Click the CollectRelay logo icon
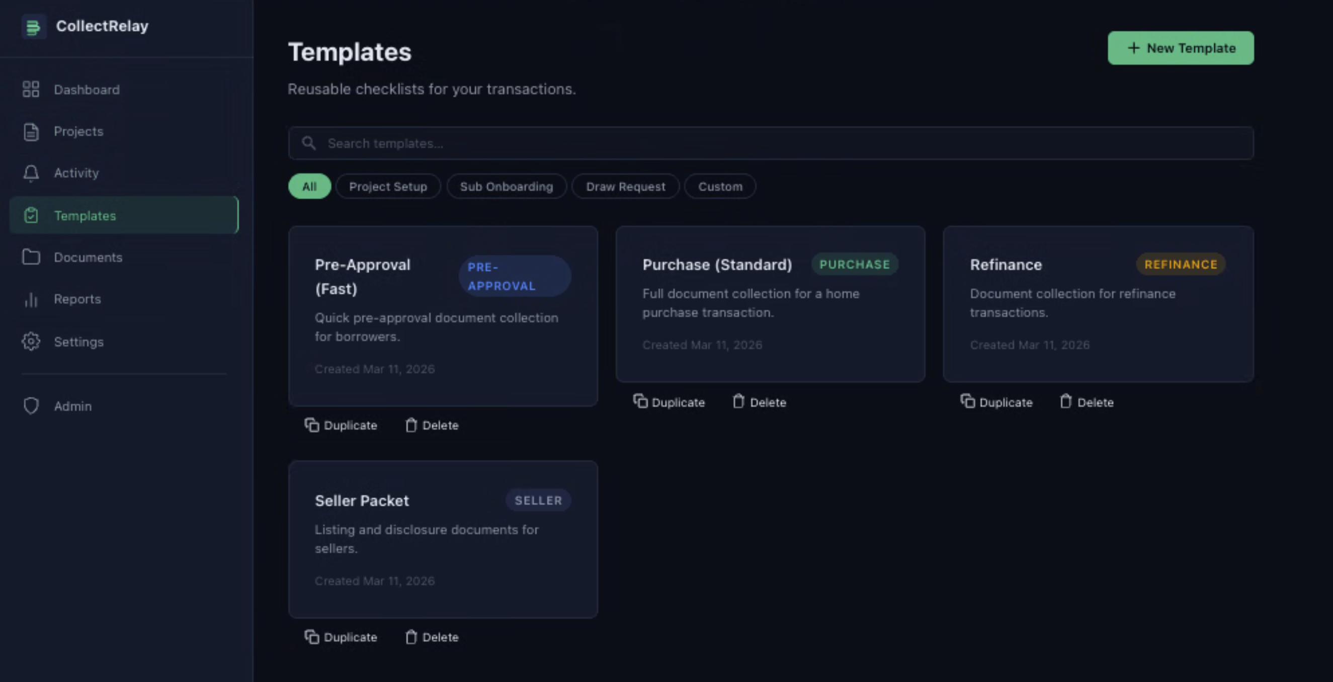 (33, 26)
